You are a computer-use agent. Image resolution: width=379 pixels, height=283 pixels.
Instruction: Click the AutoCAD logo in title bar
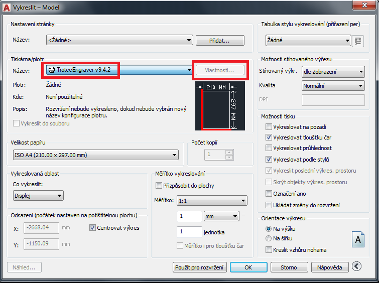tap(6, 6)
